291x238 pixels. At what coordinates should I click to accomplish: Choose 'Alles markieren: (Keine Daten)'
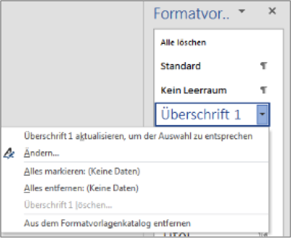pos(82,171)
